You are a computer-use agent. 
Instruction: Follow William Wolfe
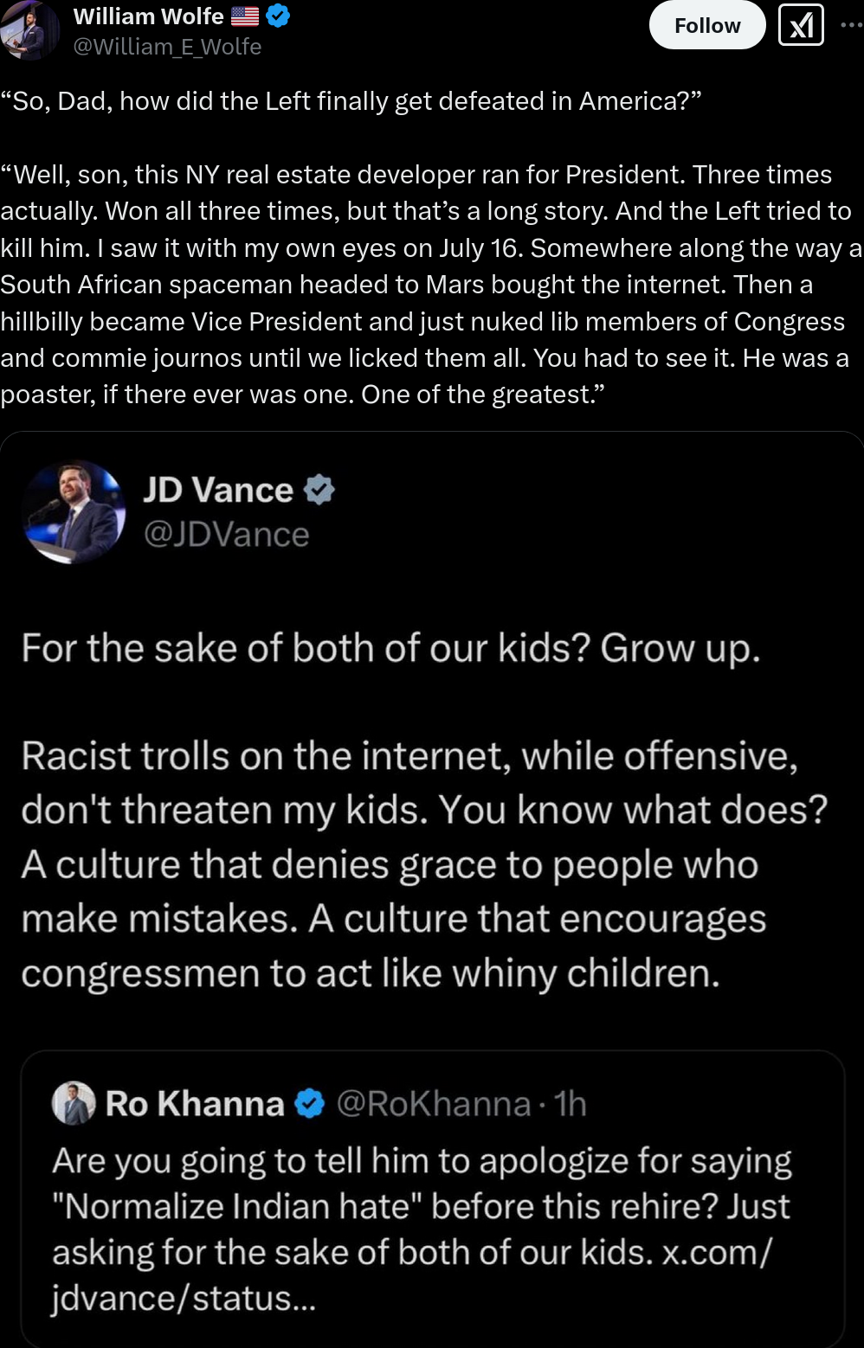click(x=707, y=25)
